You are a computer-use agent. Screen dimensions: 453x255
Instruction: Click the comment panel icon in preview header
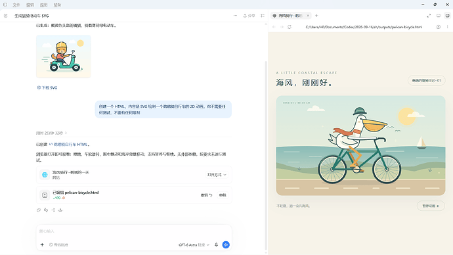pyautogui.click(x=439, y=16)
